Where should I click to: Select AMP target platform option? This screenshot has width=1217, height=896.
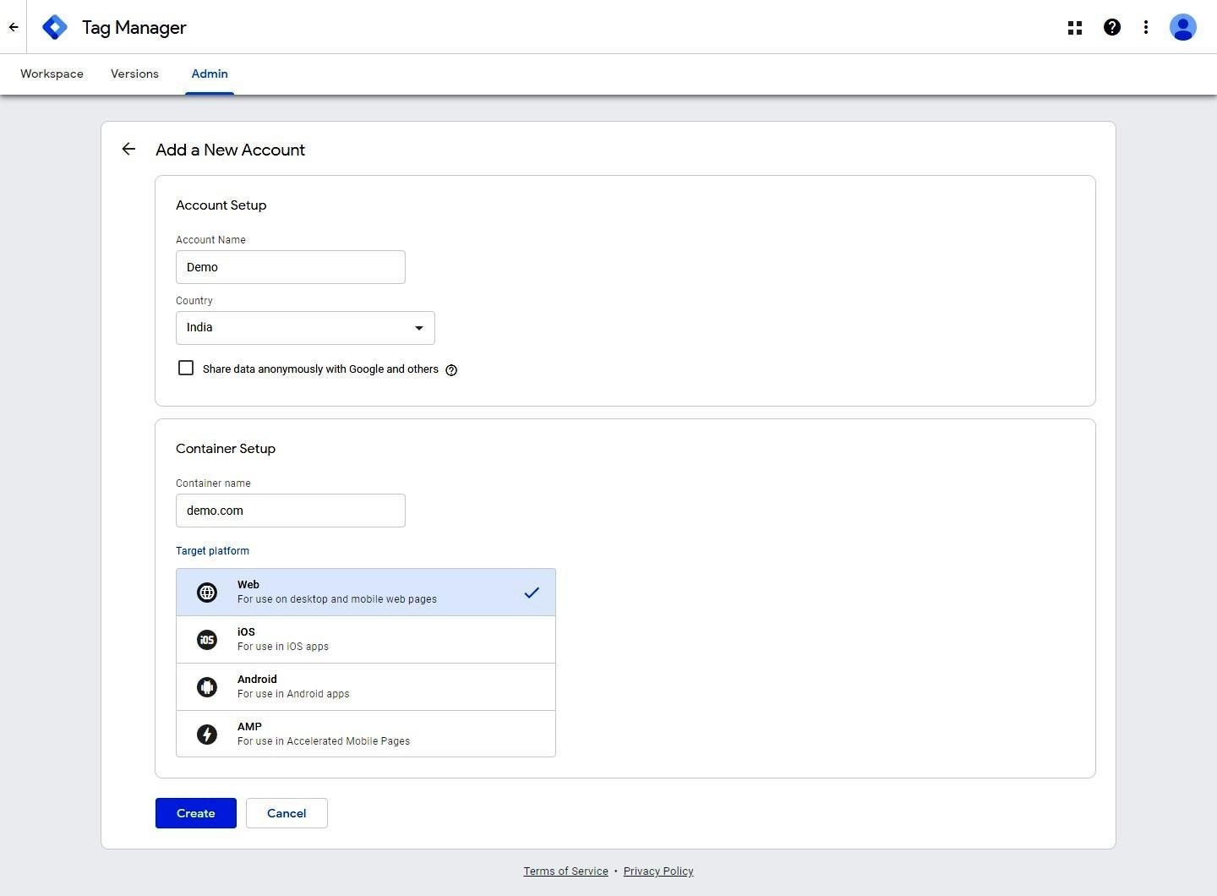(365, 734)
